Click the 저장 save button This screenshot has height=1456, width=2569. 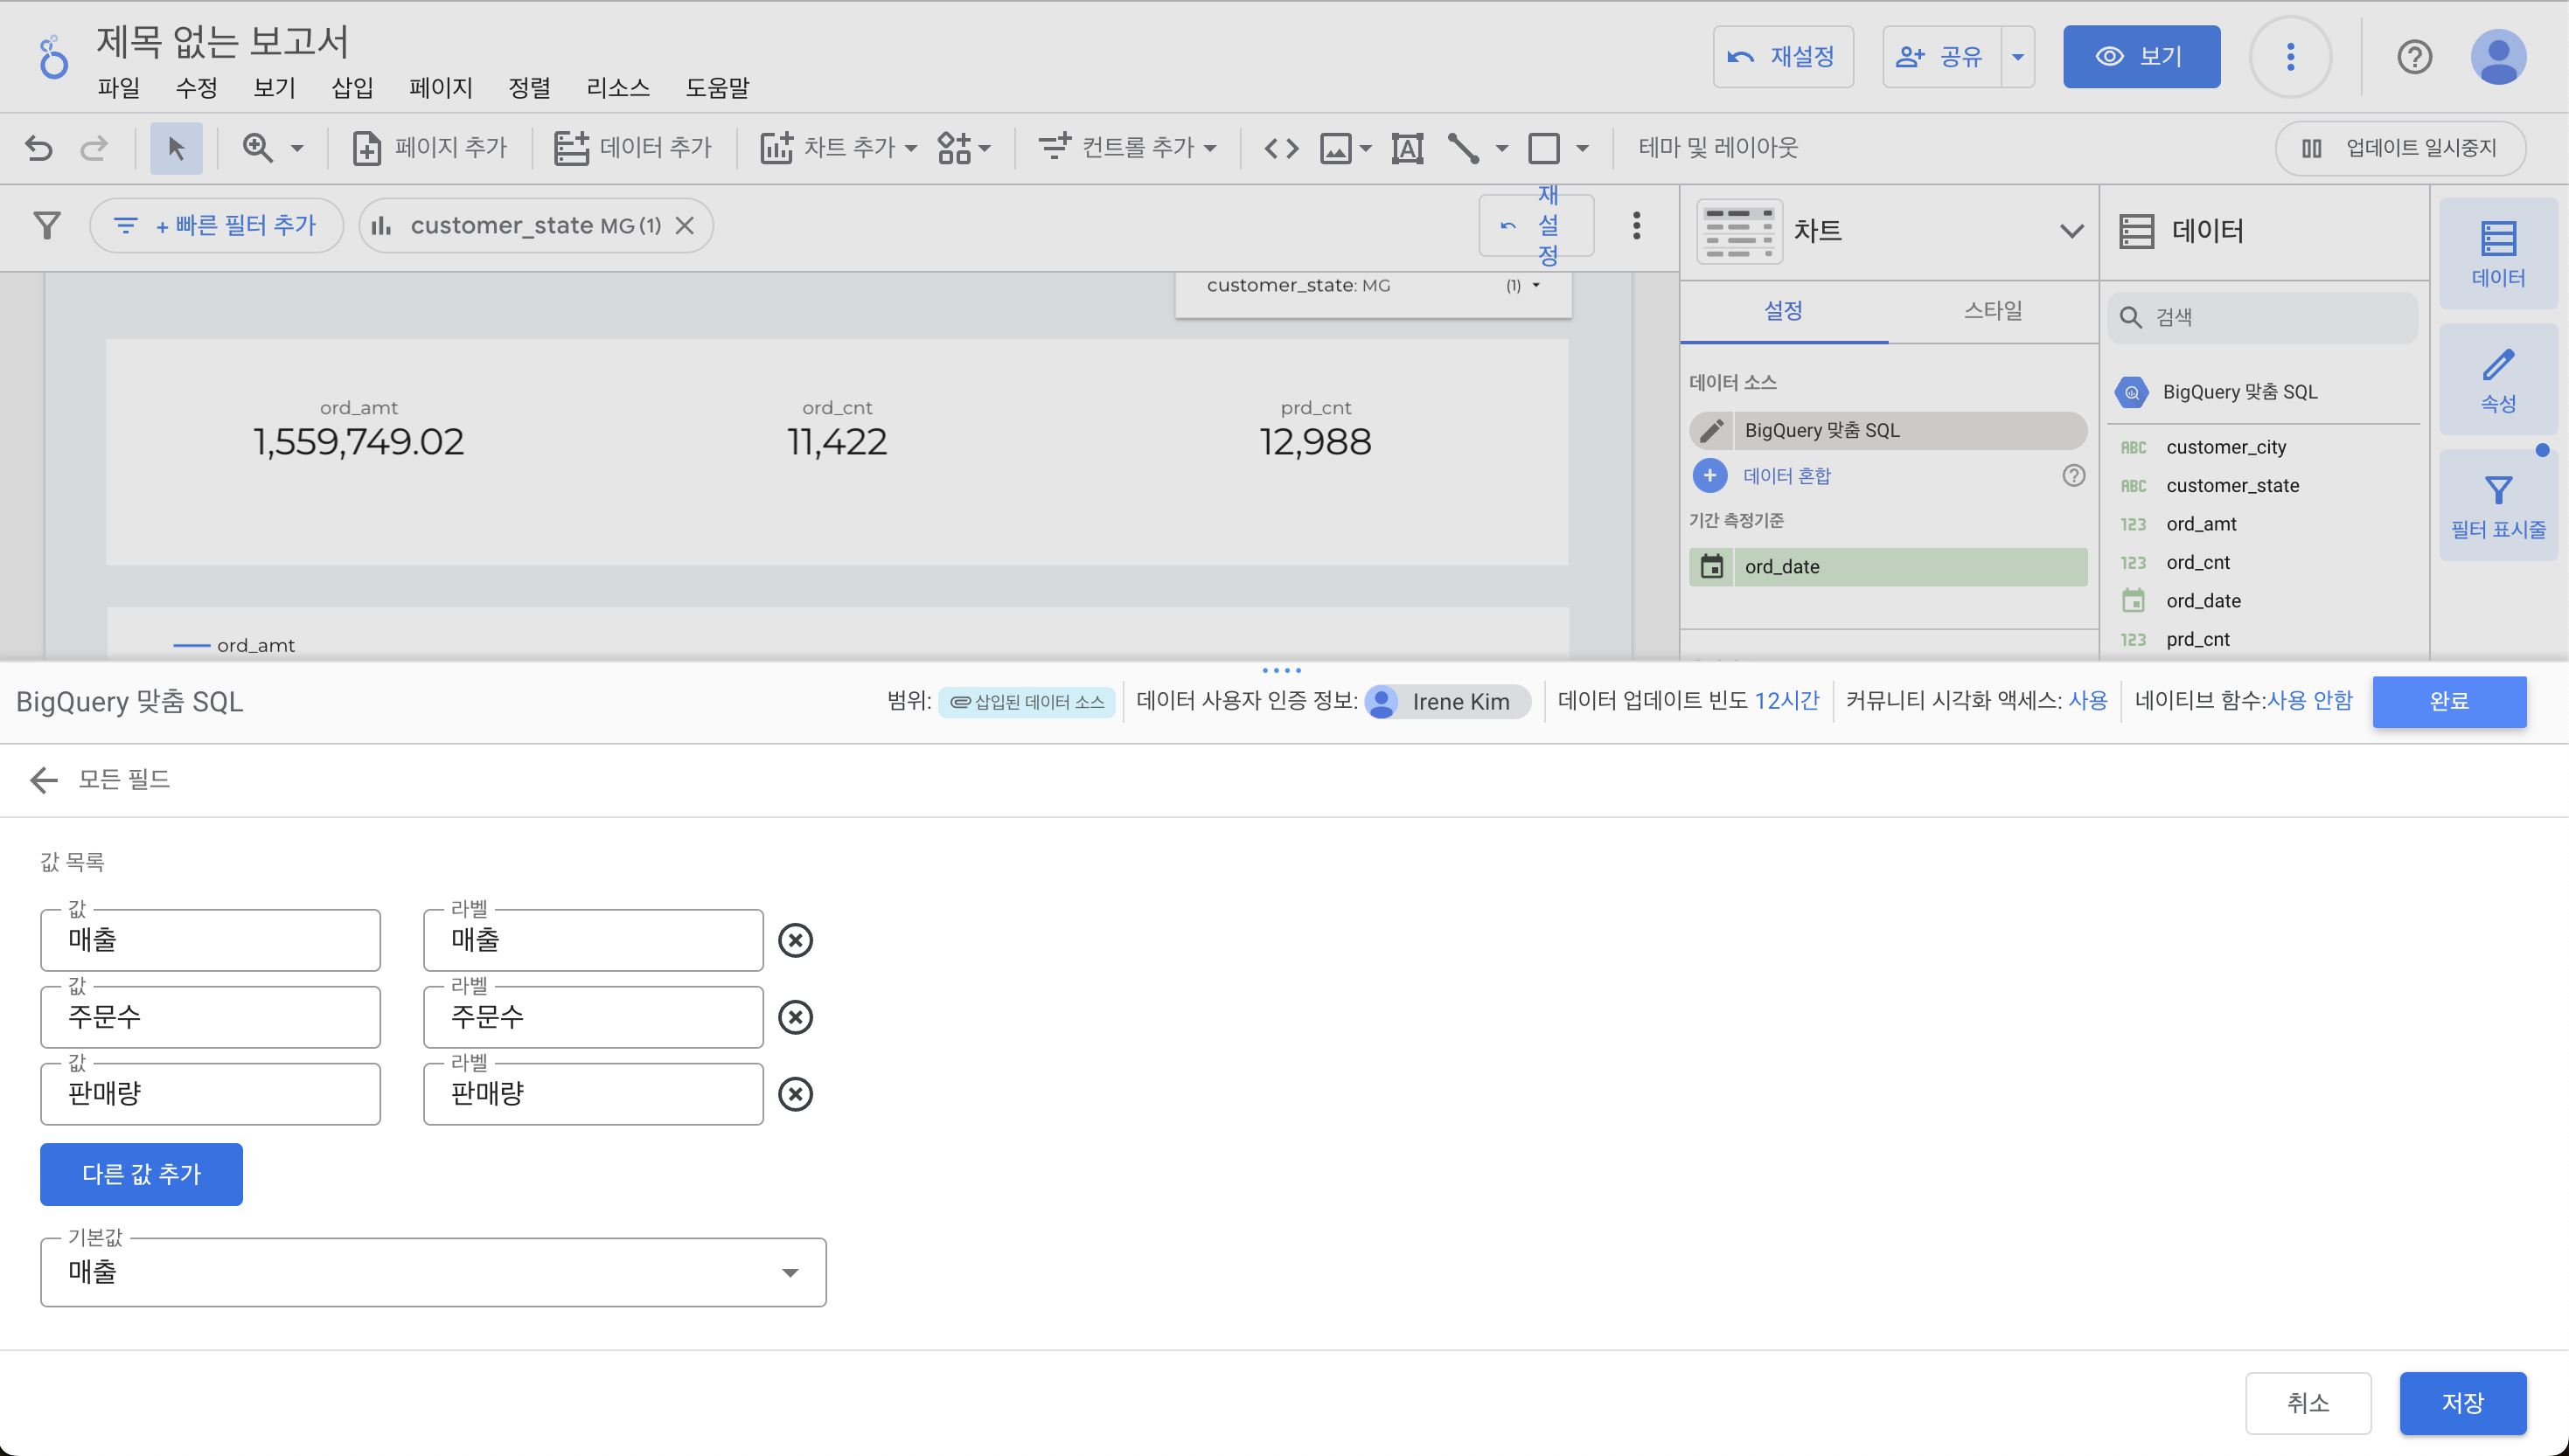[2462, 1402]
